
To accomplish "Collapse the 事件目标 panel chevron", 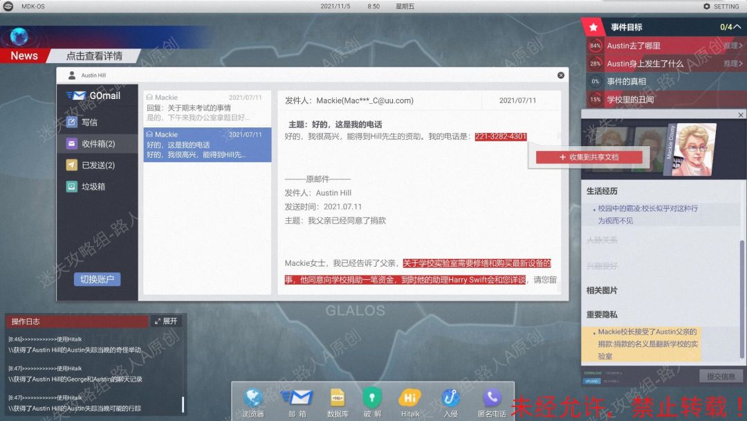I will click(737, 27).
